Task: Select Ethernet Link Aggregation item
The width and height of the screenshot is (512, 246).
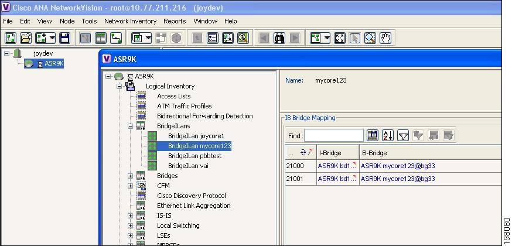Action: pos(194,206)
